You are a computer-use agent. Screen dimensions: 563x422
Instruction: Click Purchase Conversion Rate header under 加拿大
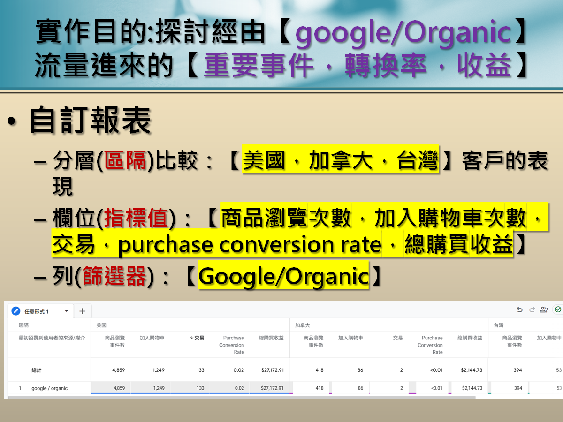click(x=430, y=345)
